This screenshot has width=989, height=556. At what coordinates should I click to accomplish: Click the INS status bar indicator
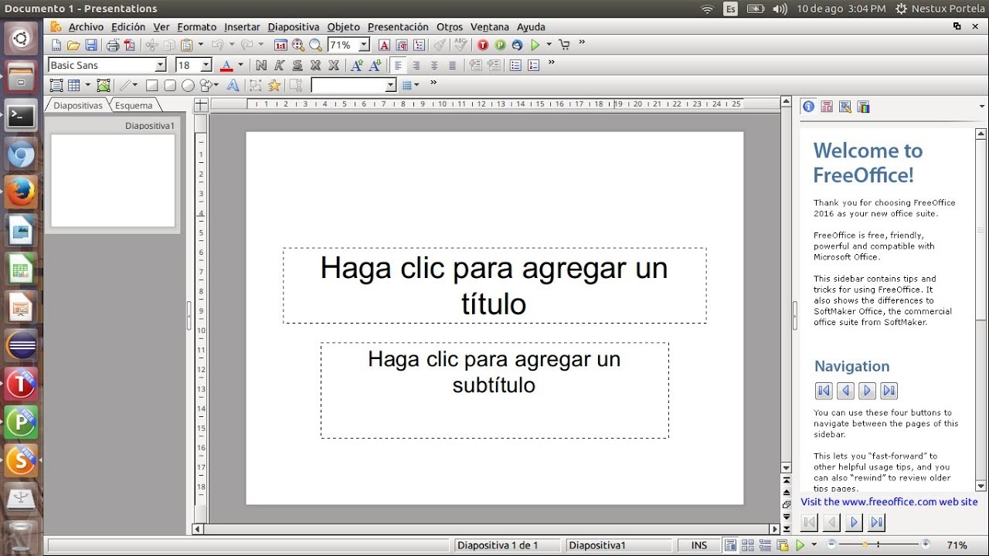point(699,545)
